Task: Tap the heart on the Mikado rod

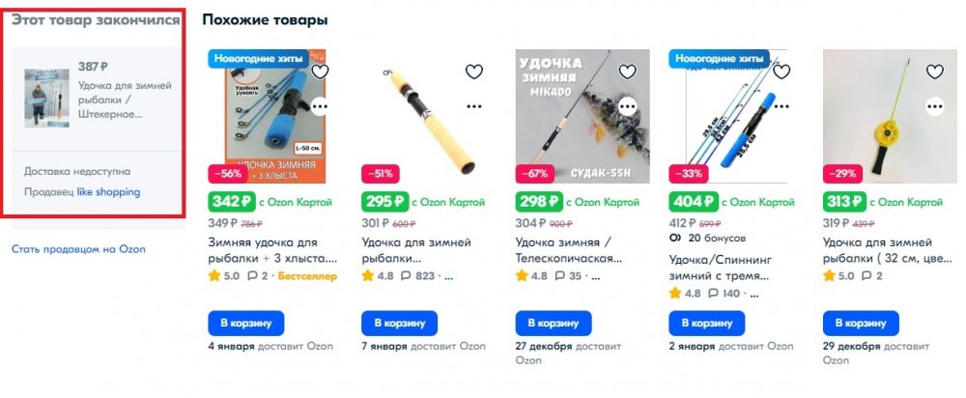Action: coord(627,72)
